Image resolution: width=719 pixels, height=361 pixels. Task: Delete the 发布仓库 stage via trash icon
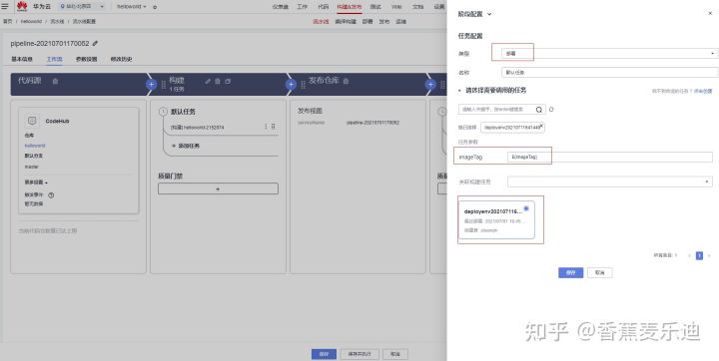(346, 81)
